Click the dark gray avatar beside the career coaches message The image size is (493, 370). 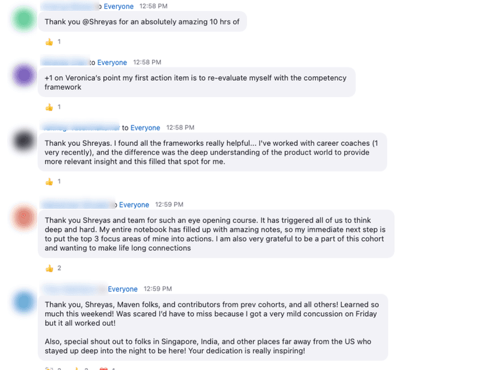tap(25, 141)
